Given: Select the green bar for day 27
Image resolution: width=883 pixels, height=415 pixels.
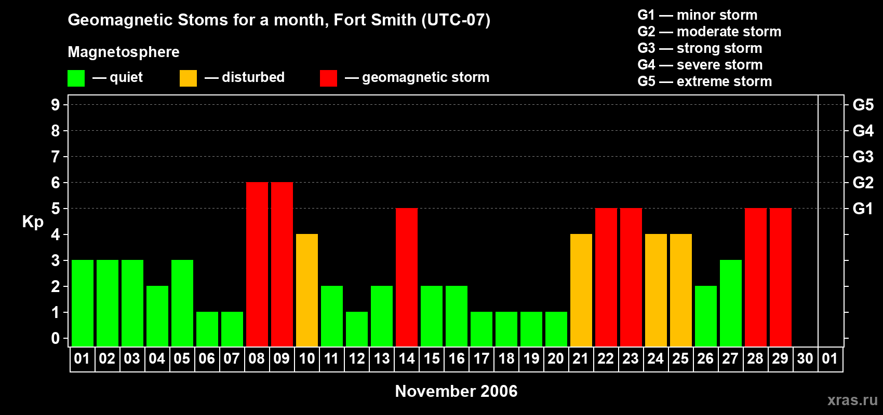Looking at the screenshot, I should click(731, 303).
